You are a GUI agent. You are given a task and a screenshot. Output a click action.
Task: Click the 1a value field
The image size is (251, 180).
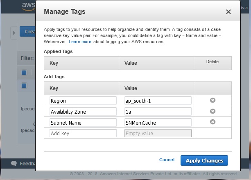158,112
